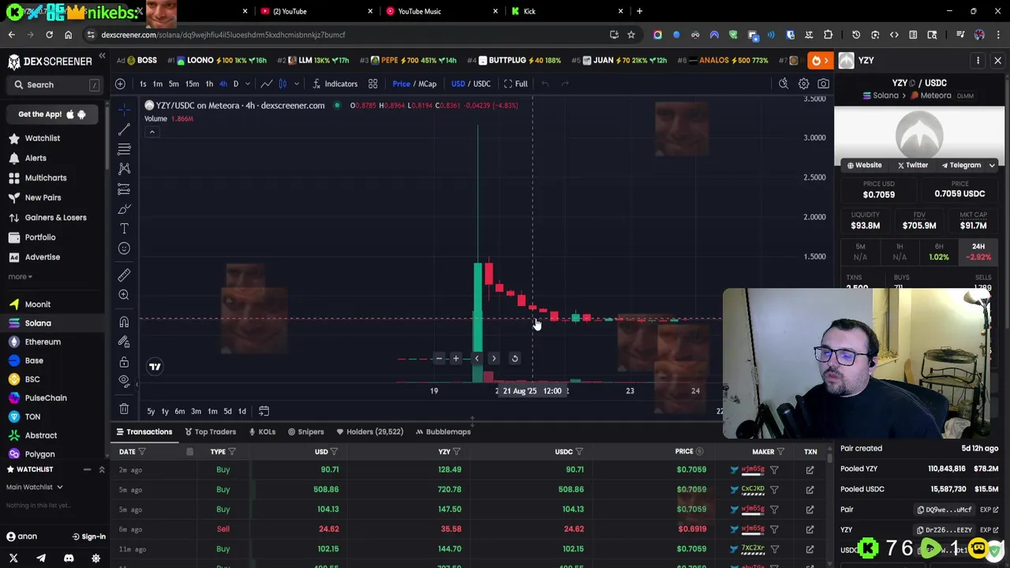Image resolution: width=1010 pixels, height=568 pixels.
Task: Select the trend line drawing tool
Action: click(124, 129)
